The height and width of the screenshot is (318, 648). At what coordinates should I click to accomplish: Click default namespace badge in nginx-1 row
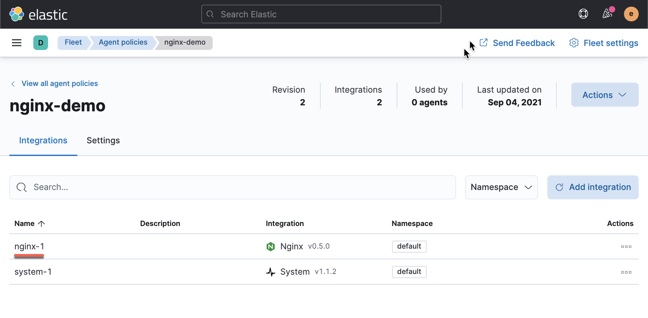coord(409,247)
